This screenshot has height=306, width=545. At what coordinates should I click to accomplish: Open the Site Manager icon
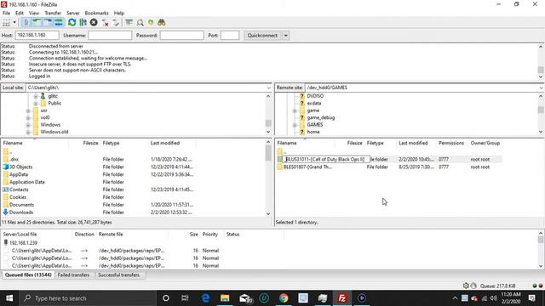(6, 23)
